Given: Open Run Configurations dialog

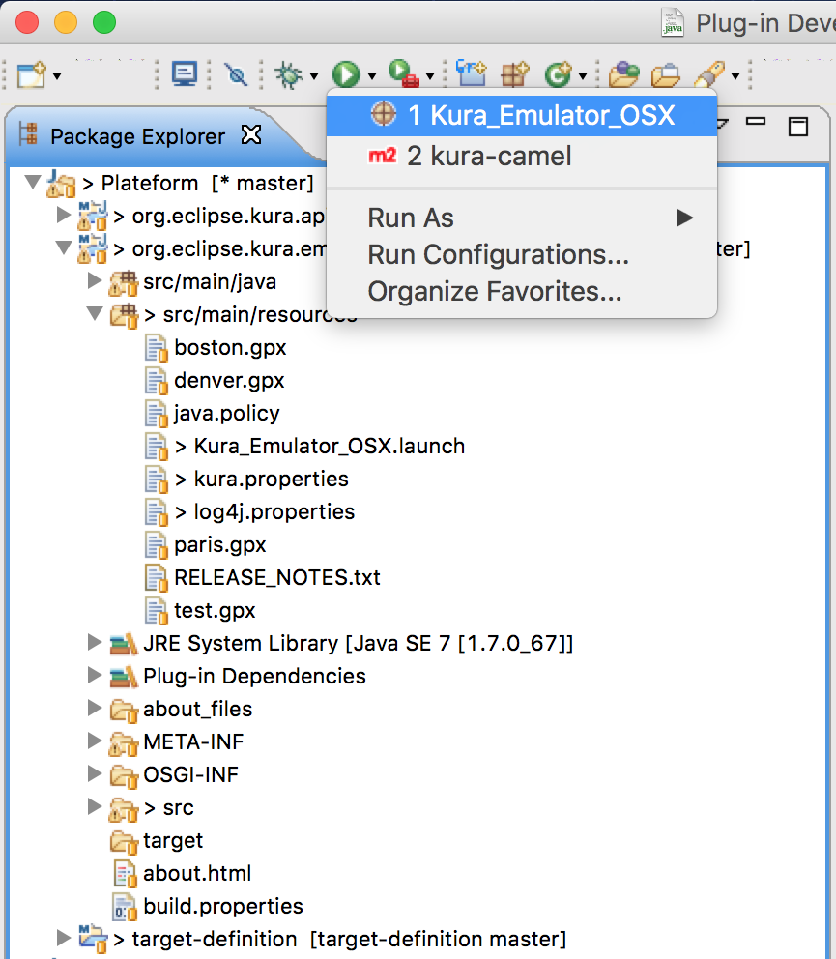Looking at the screenshot, I should click(498, 255).
